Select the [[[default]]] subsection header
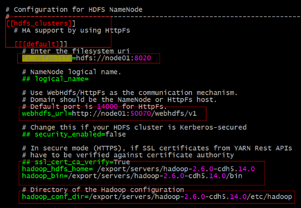301x208 pixels. point(41,44)
